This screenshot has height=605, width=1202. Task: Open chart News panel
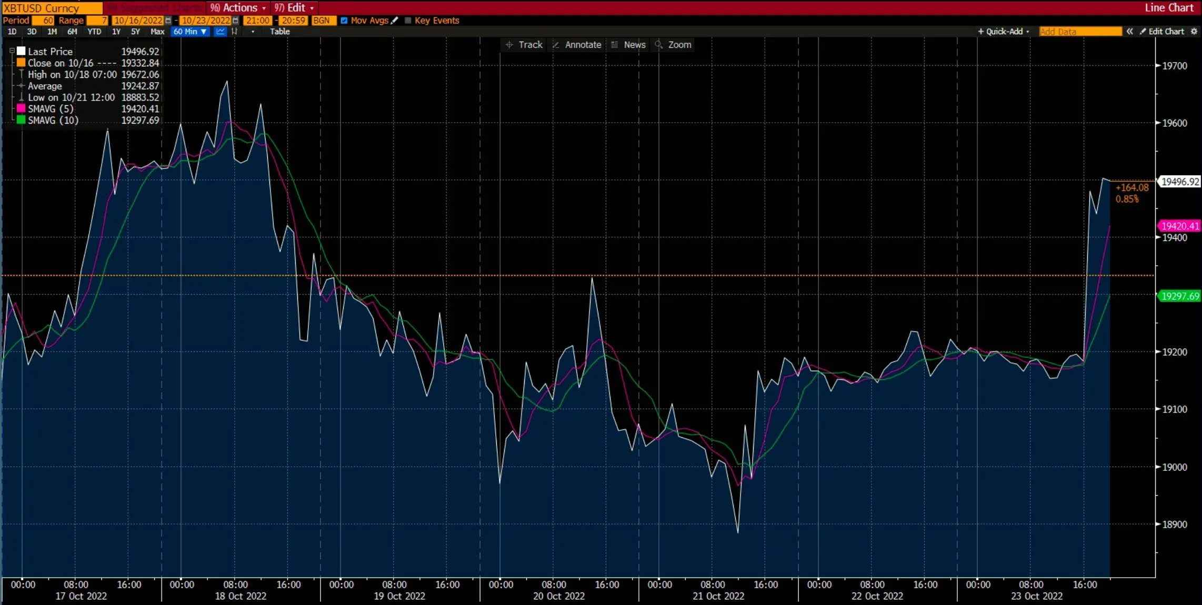point(628,45)
